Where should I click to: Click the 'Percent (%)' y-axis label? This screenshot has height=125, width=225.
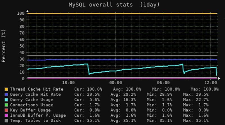coord(3,46)
